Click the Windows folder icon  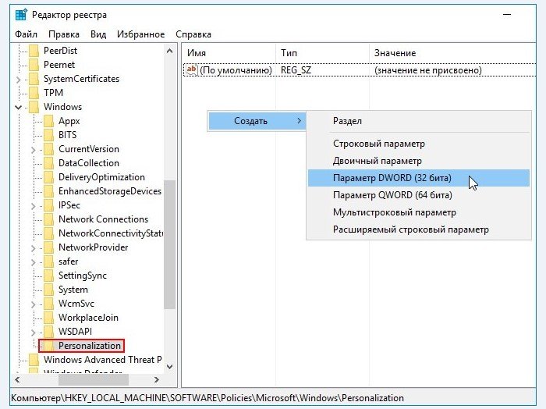click(x=34, y=107)
